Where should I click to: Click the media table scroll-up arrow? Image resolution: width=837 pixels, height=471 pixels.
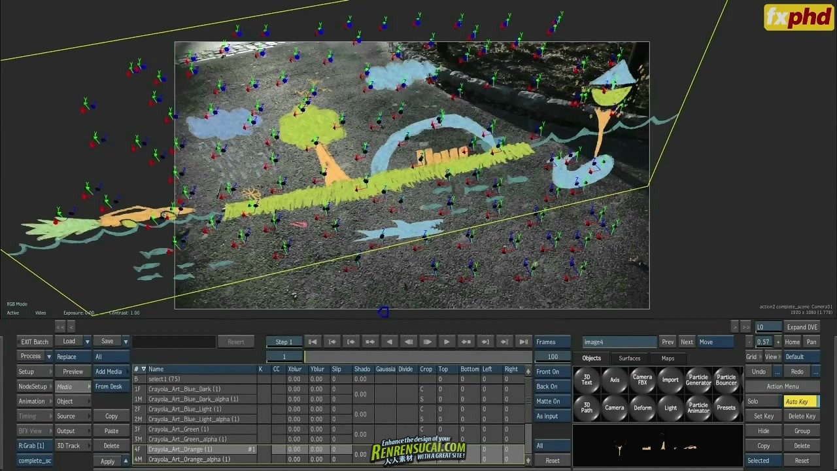coord(528,371)
